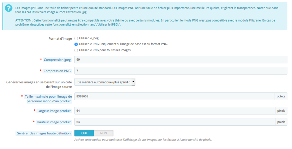
Task: Focus the Compression Jpeg field
Action: pyautogui.click(x=181, y=59)
